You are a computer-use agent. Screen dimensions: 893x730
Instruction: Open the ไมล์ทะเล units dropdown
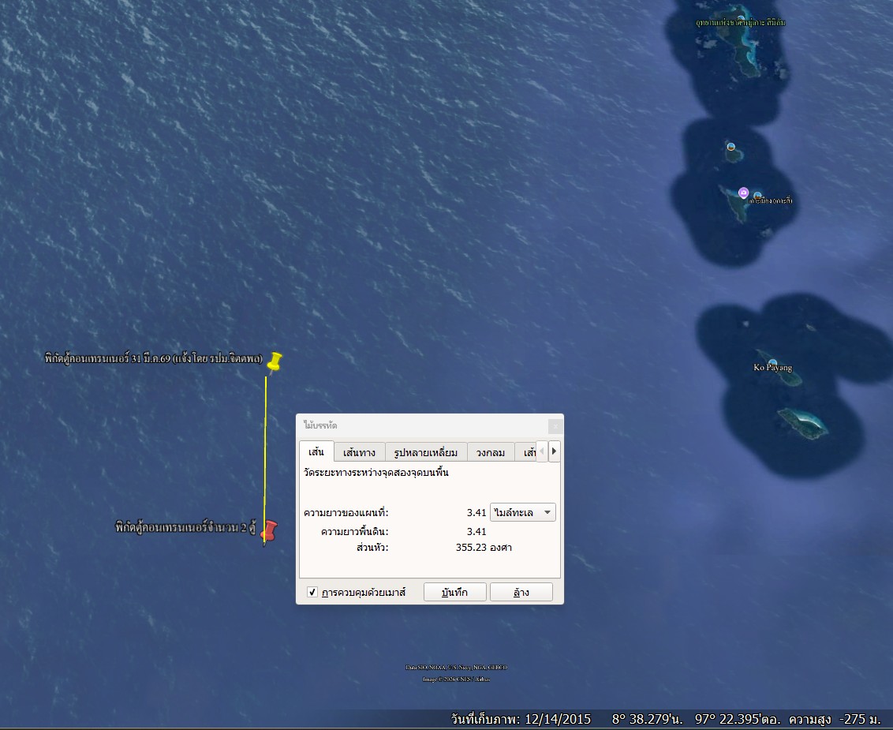pos(523,512)
